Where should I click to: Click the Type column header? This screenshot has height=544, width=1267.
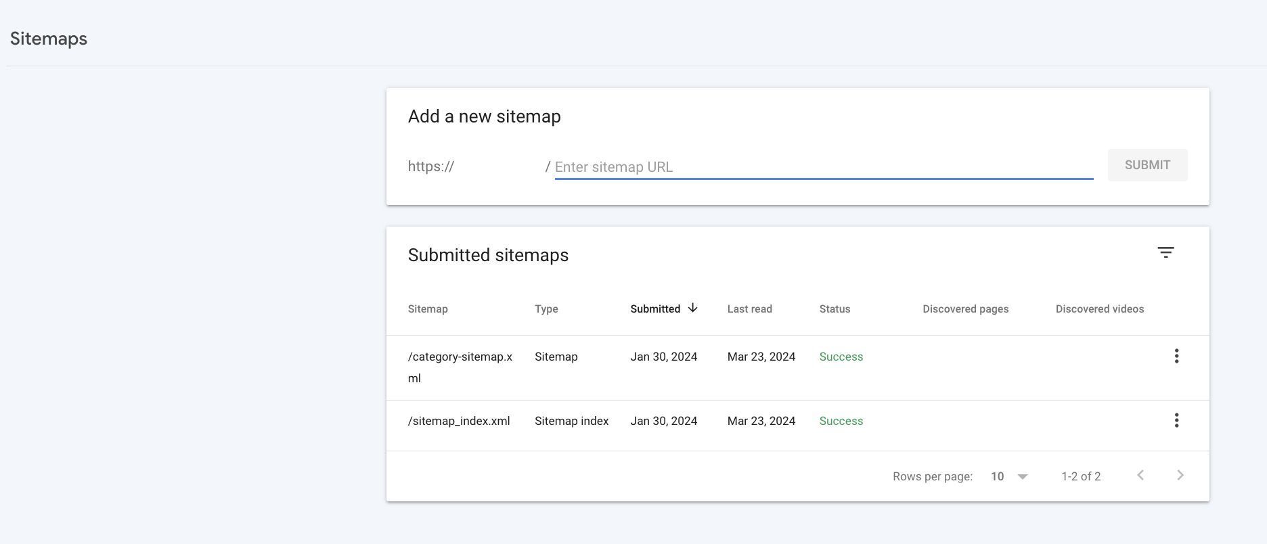click(546, 309)
